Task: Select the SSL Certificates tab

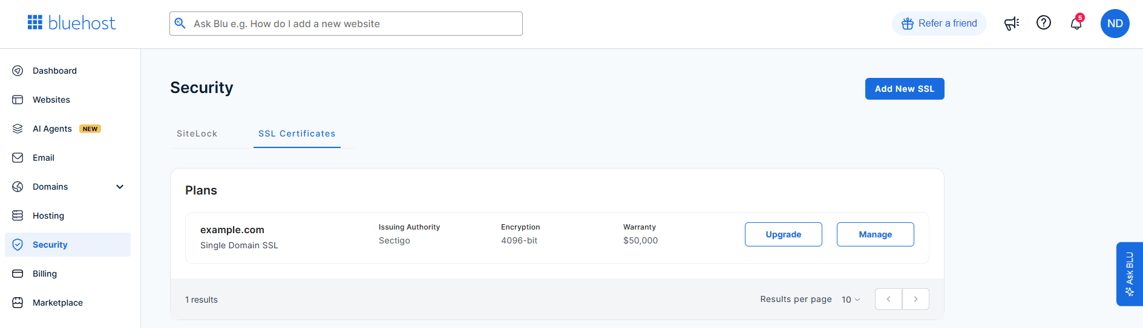Action: [x=296, y=133]
